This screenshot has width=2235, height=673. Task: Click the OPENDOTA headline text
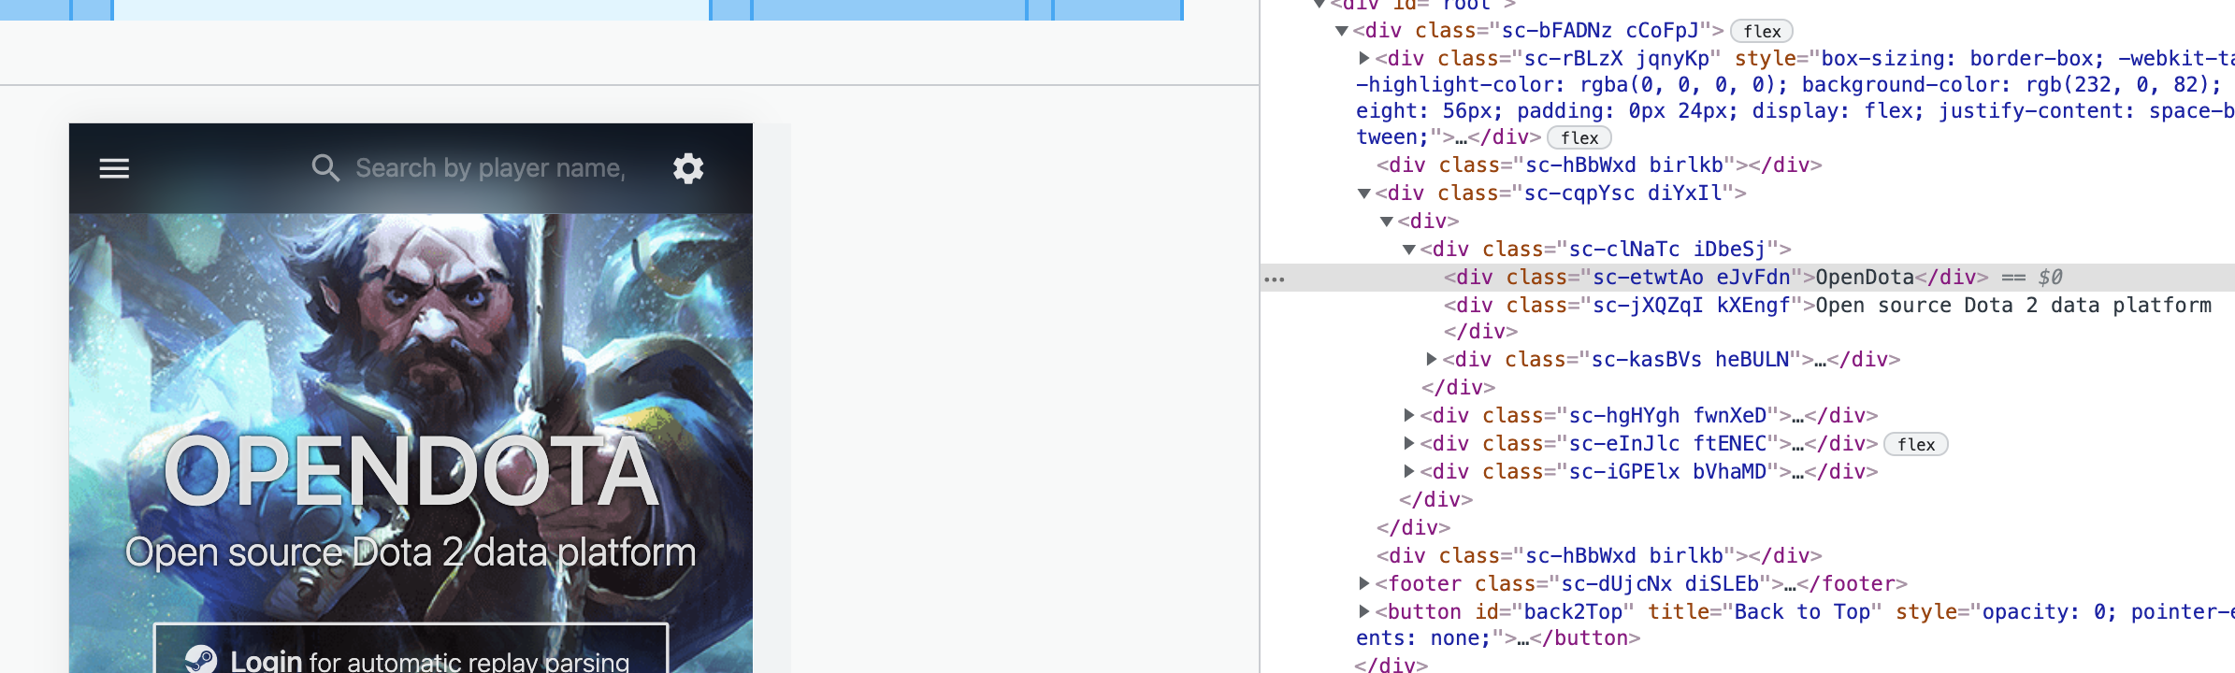pyautogui.click(x=411, y=472)
